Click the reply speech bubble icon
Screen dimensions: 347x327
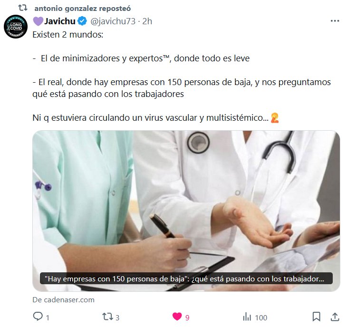point(38,317)
